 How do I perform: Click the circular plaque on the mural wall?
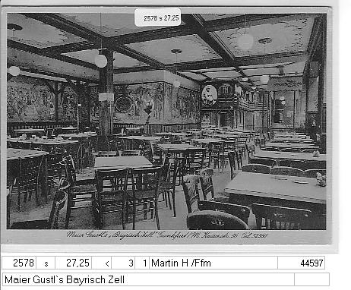[123, 104]
